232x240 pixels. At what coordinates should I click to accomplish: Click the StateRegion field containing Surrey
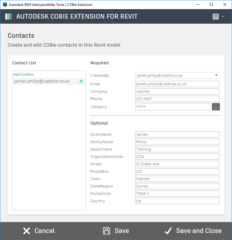pyautogui.click(x=177, y=186)
